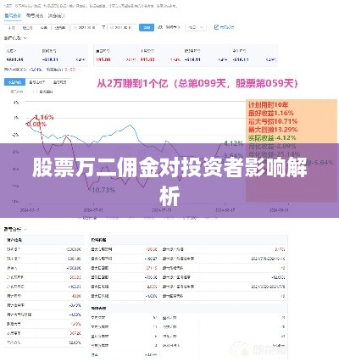
Task: Click the calendar icon in start date field
Action: pos(75,27)
